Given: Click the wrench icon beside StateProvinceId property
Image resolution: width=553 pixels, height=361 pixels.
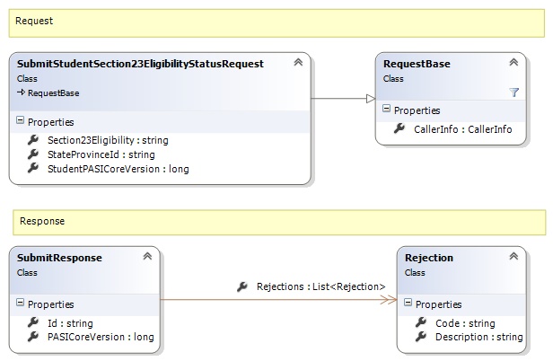Looking at the screenshot, I should [33, 154].
